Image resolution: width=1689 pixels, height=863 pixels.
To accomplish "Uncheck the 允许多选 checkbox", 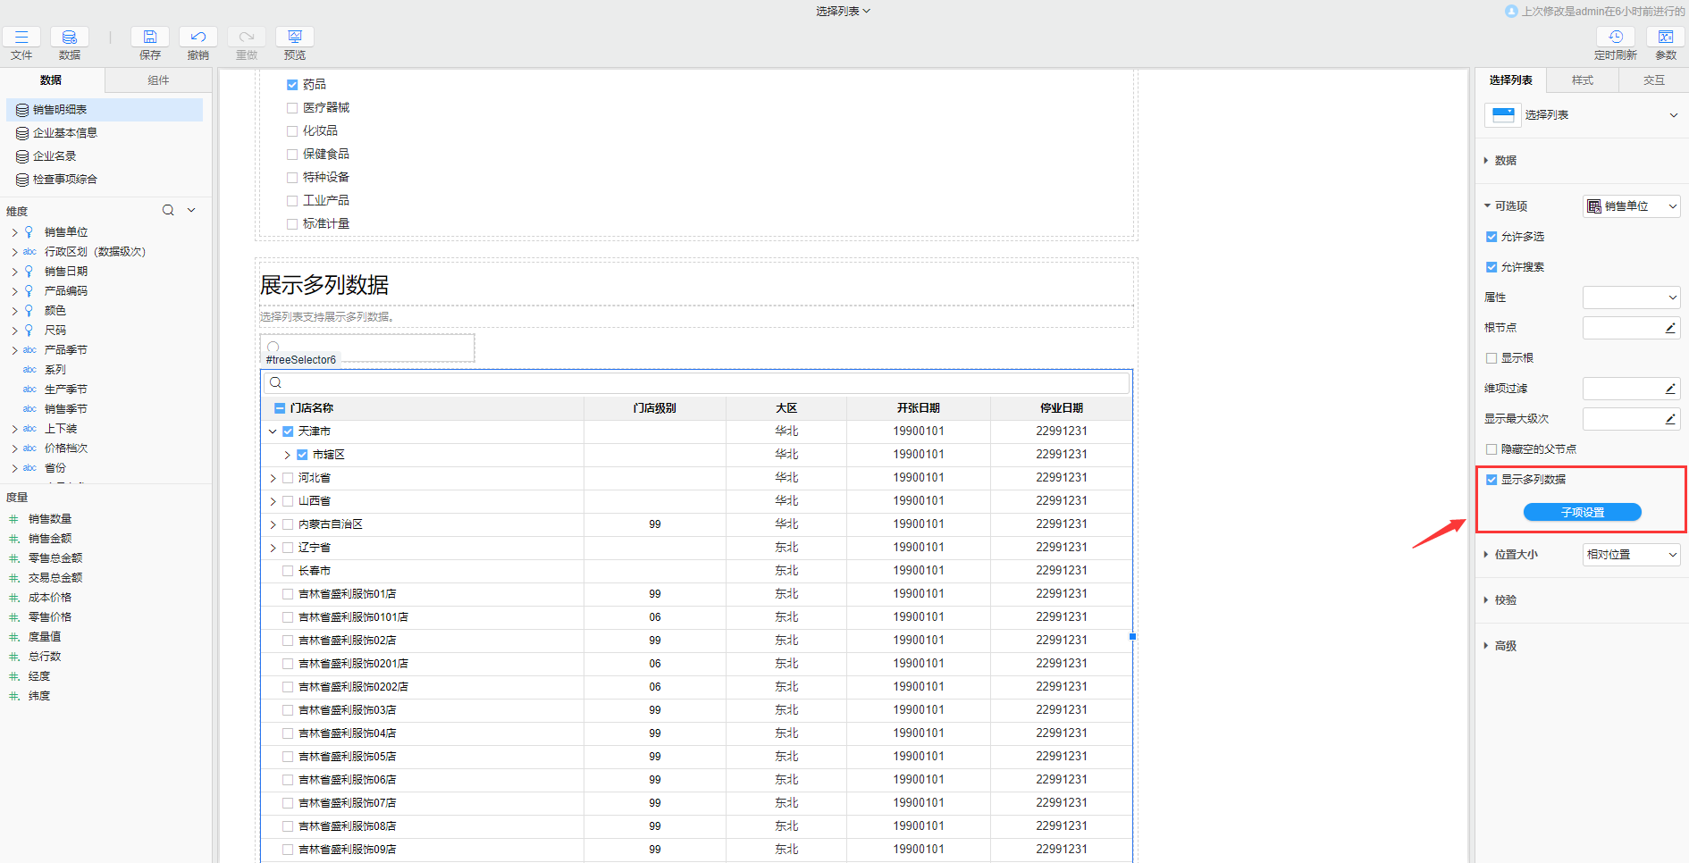I will pos(1492,237).
